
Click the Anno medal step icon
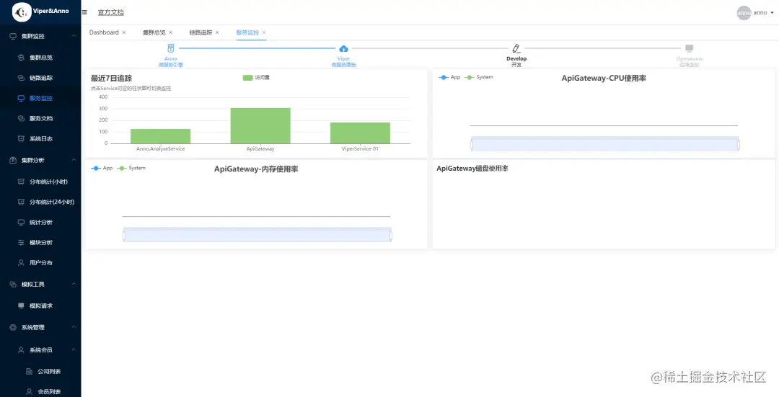tap(171, 48)
